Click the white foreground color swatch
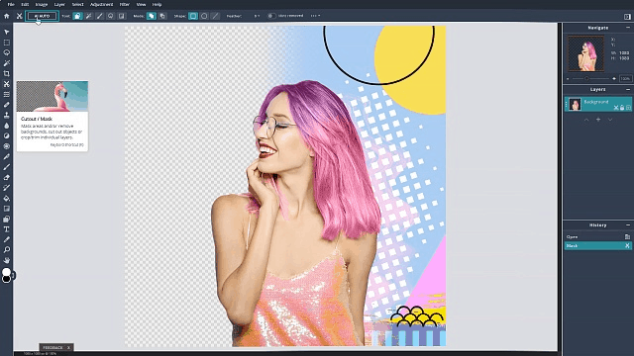This screenshot has height=356, width=634. pos(6,272)
